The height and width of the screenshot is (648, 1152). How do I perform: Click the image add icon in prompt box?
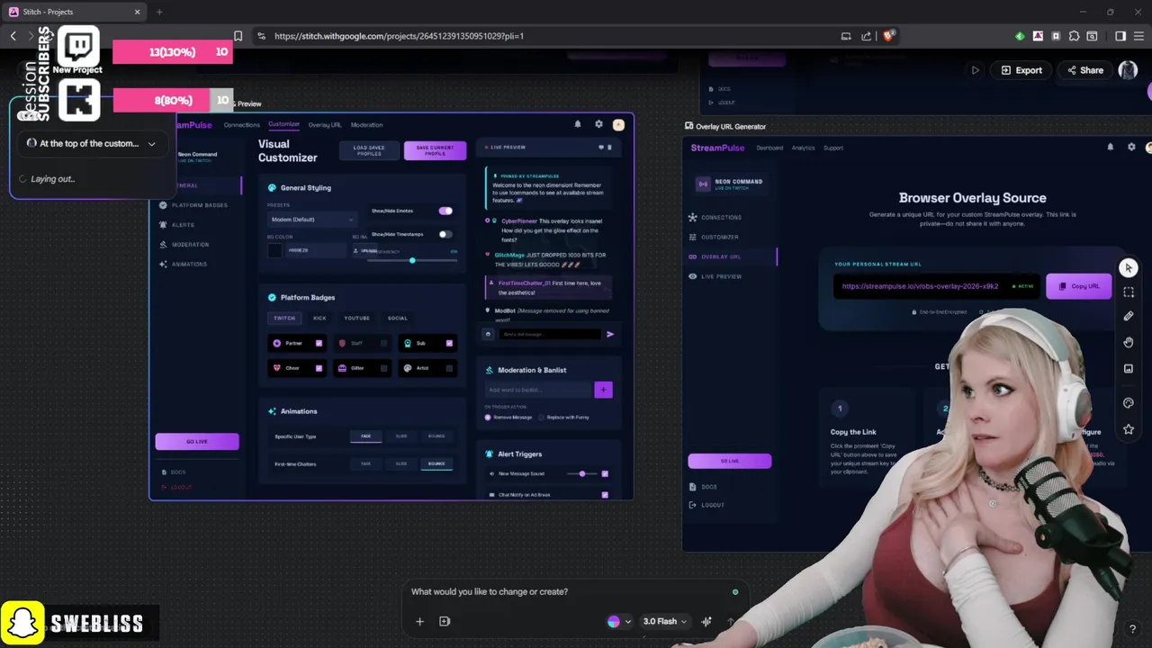(x=445, y=621)
